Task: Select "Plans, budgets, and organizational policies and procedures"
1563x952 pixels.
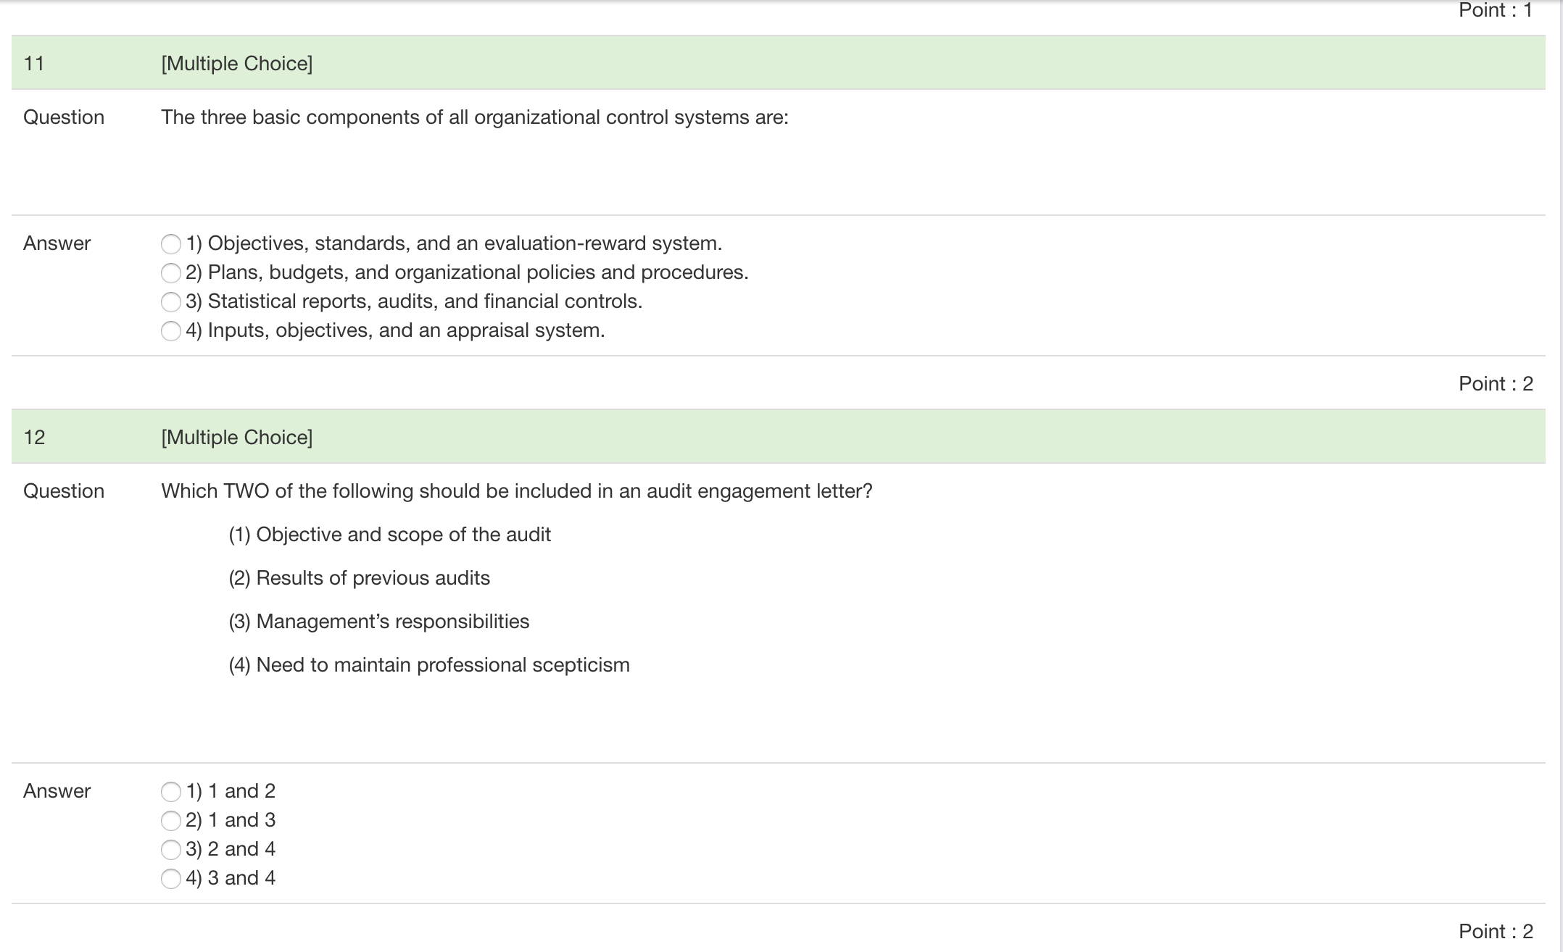Action: (171, 273)
